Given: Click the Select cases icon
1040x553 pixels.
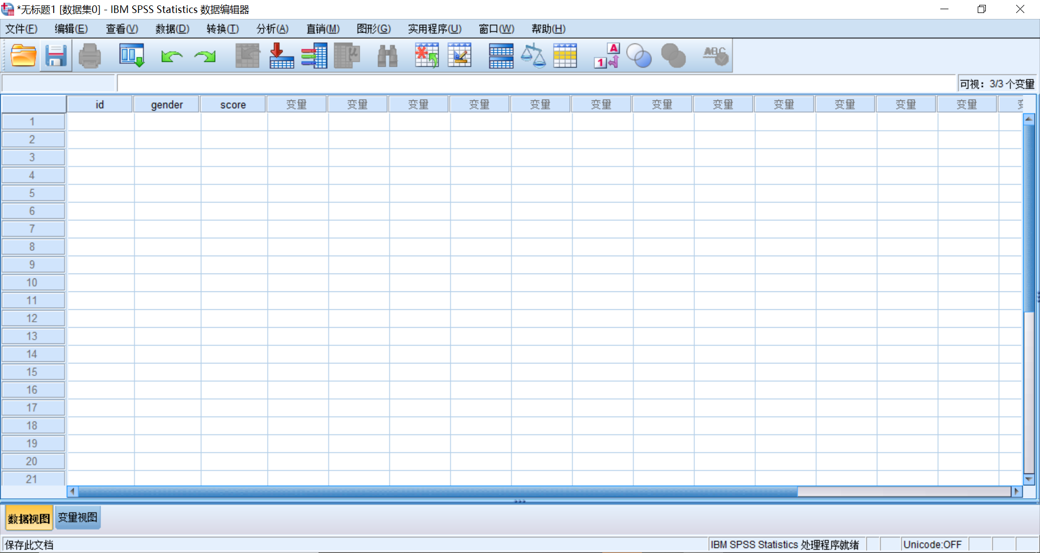Looking at the screenshot, I should point(565,56).
